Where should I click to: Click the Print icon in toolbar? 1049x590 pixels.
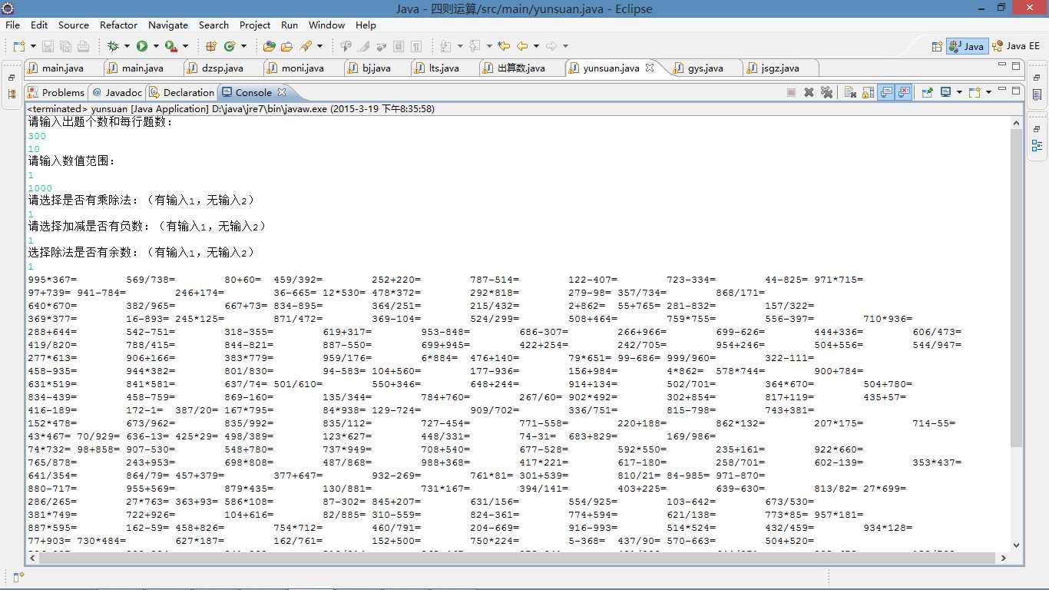click(x=83, y=46)
